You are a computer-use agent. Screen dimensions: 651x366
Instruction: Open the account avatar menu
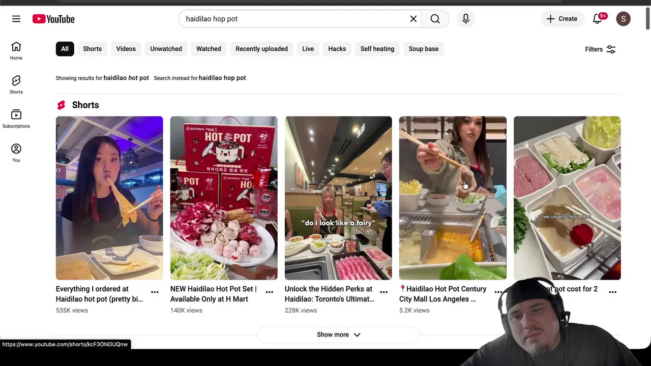click(x=623, y=19)
